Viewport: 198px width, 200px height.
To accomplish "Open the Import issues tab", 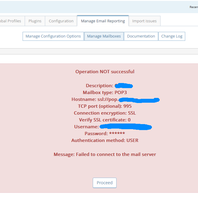I will point(144,21).
